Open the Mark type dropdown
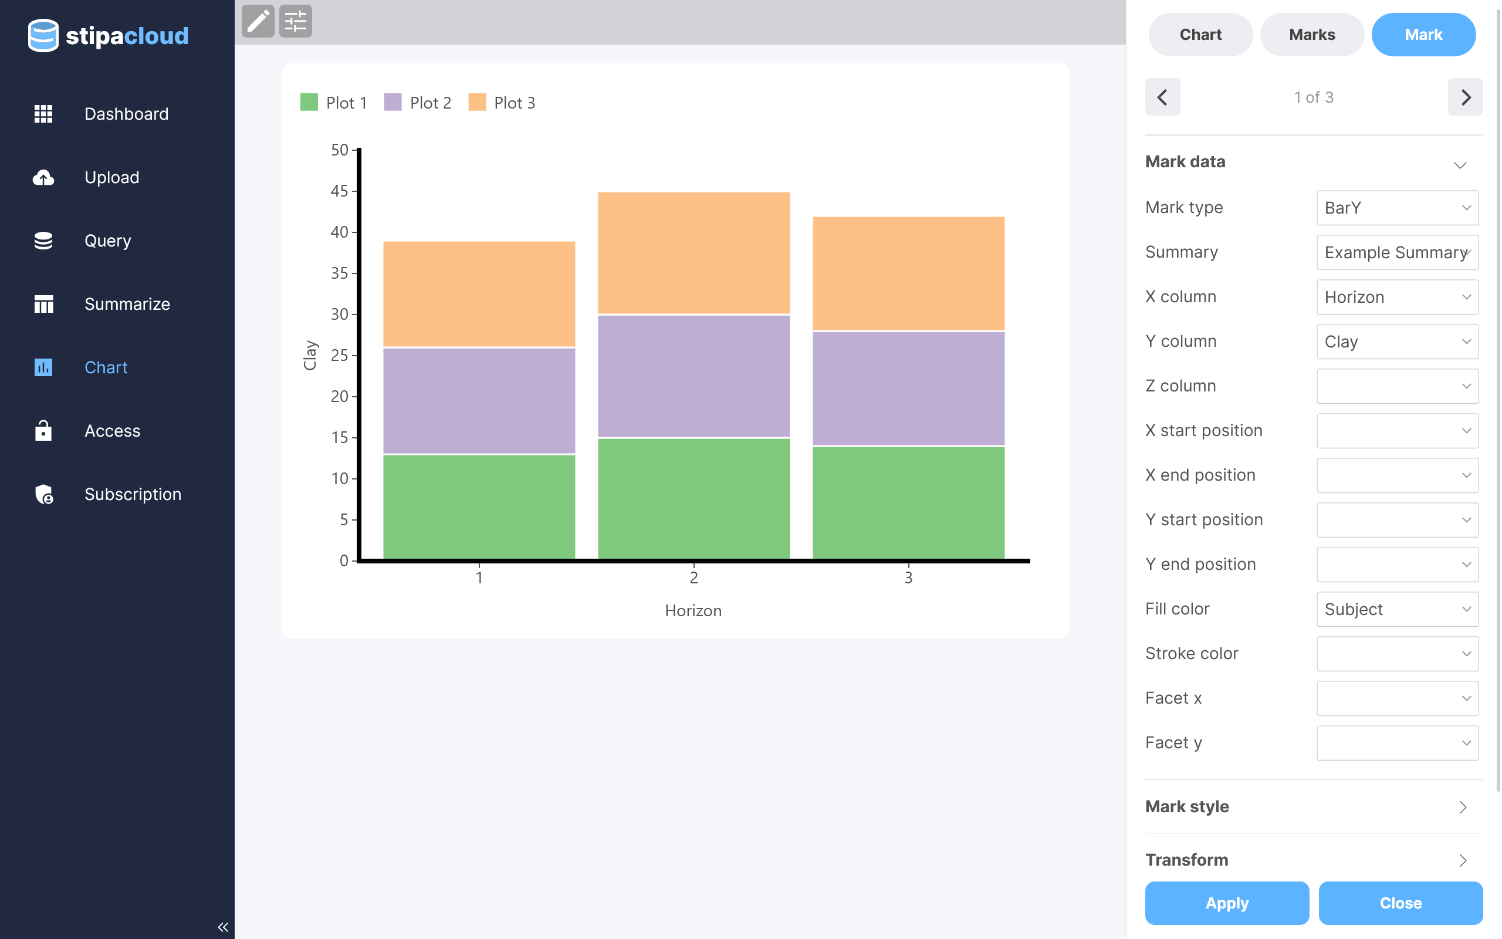Image resolution: width=1502 pixels, height=939 pixels. (x=1397, y=207)
